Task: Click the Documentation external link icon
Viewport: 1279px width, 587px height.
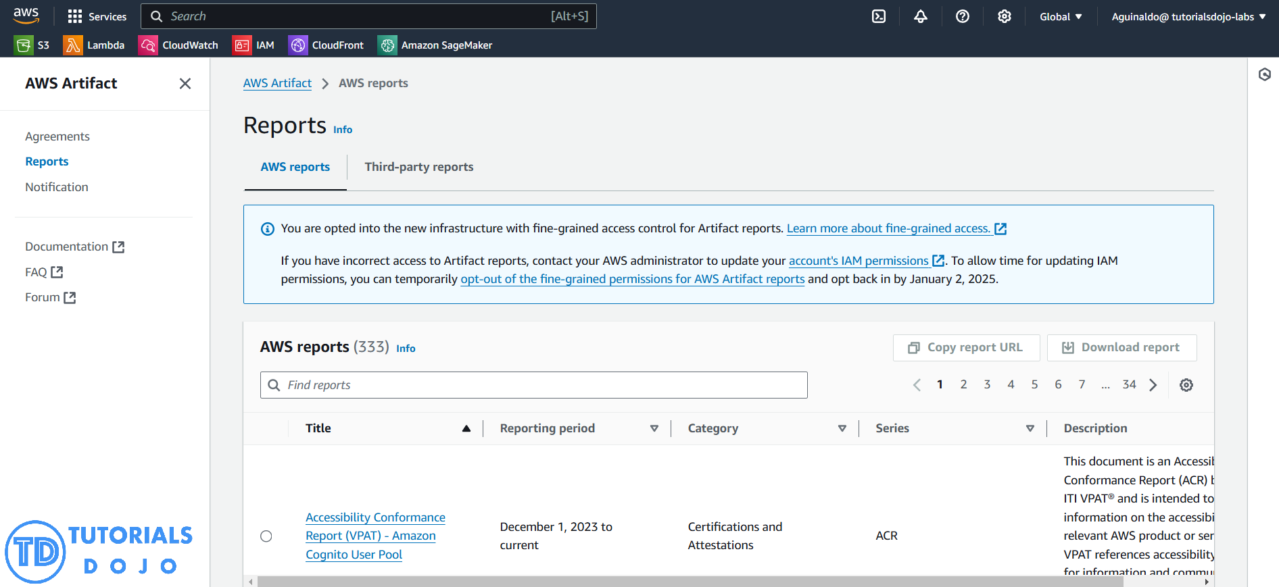Action: click(118, 247)
